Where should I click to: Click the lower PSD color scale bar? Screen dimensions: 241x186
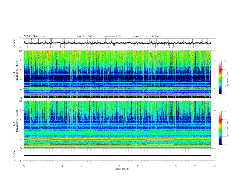220,128
